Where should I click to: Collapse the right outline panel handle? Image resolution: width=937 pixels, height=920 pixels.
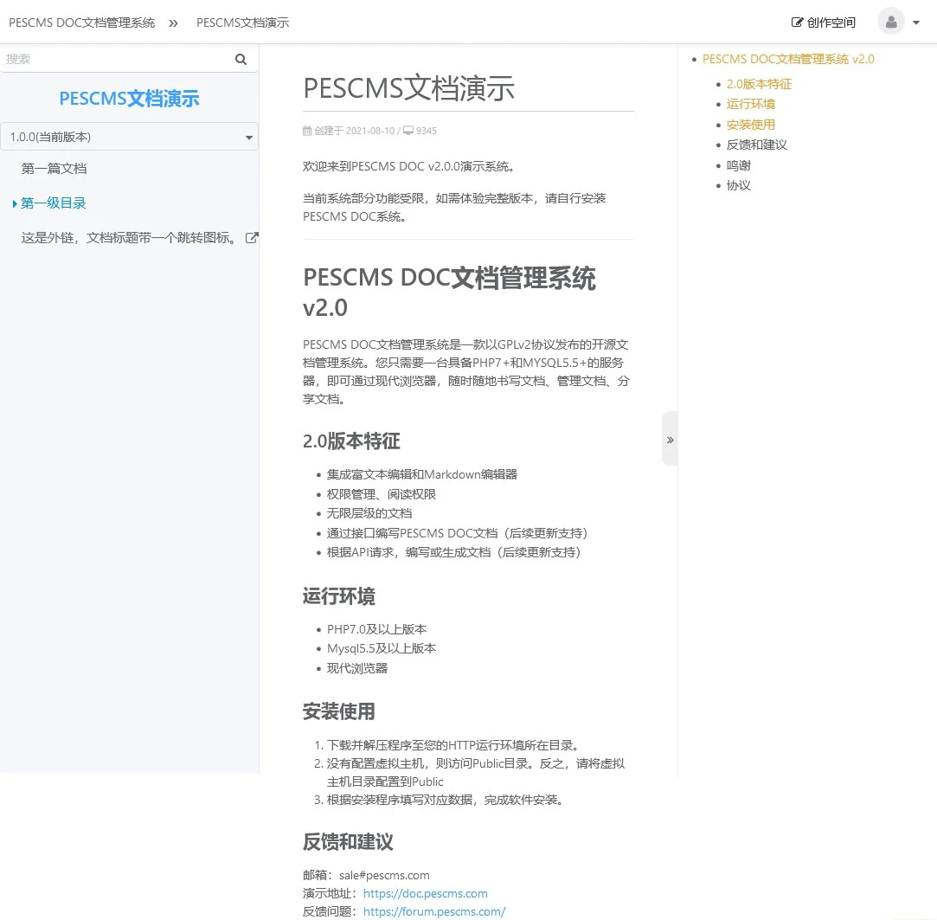(x=670, y=440)
